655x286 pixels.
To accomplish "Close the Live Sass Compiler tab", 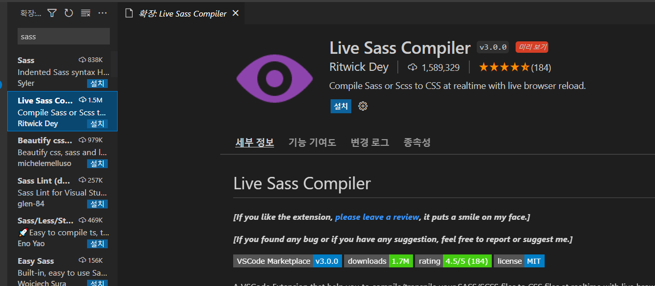I will pyautogui.click(x=235, y=13).
